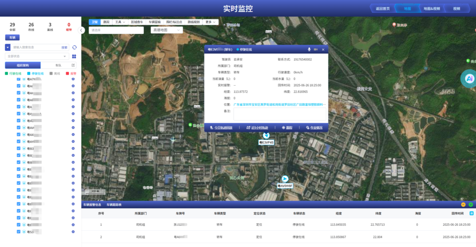Uncheck the checkbox for vehicle 粤A7
476x247 pixels.
pyautogui.click(x=19, y=79)
